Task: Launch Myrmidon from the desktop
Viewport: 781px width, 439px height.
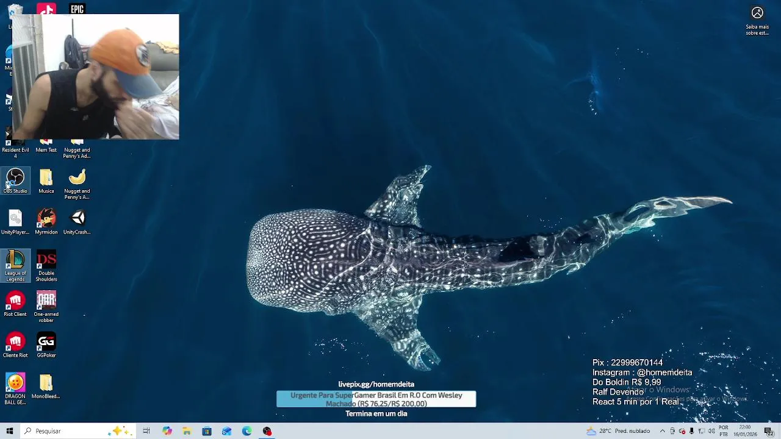Action: point(46,222)
